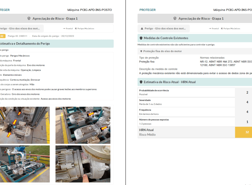Click the Acesso aos eixos dos motores value
Image resolution: width=252 pixels, height=185 pixels.
click(x=56, y=99)
